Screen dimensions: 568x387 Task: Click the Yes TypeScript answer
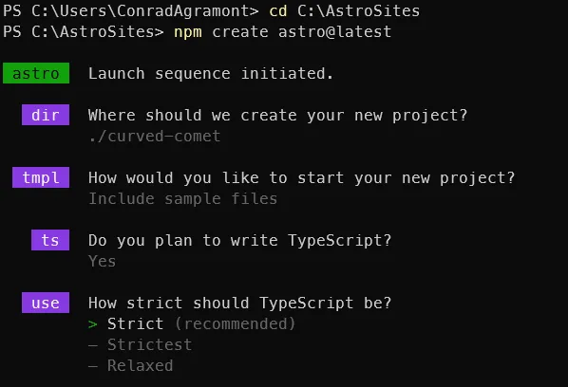click(103, 261)
